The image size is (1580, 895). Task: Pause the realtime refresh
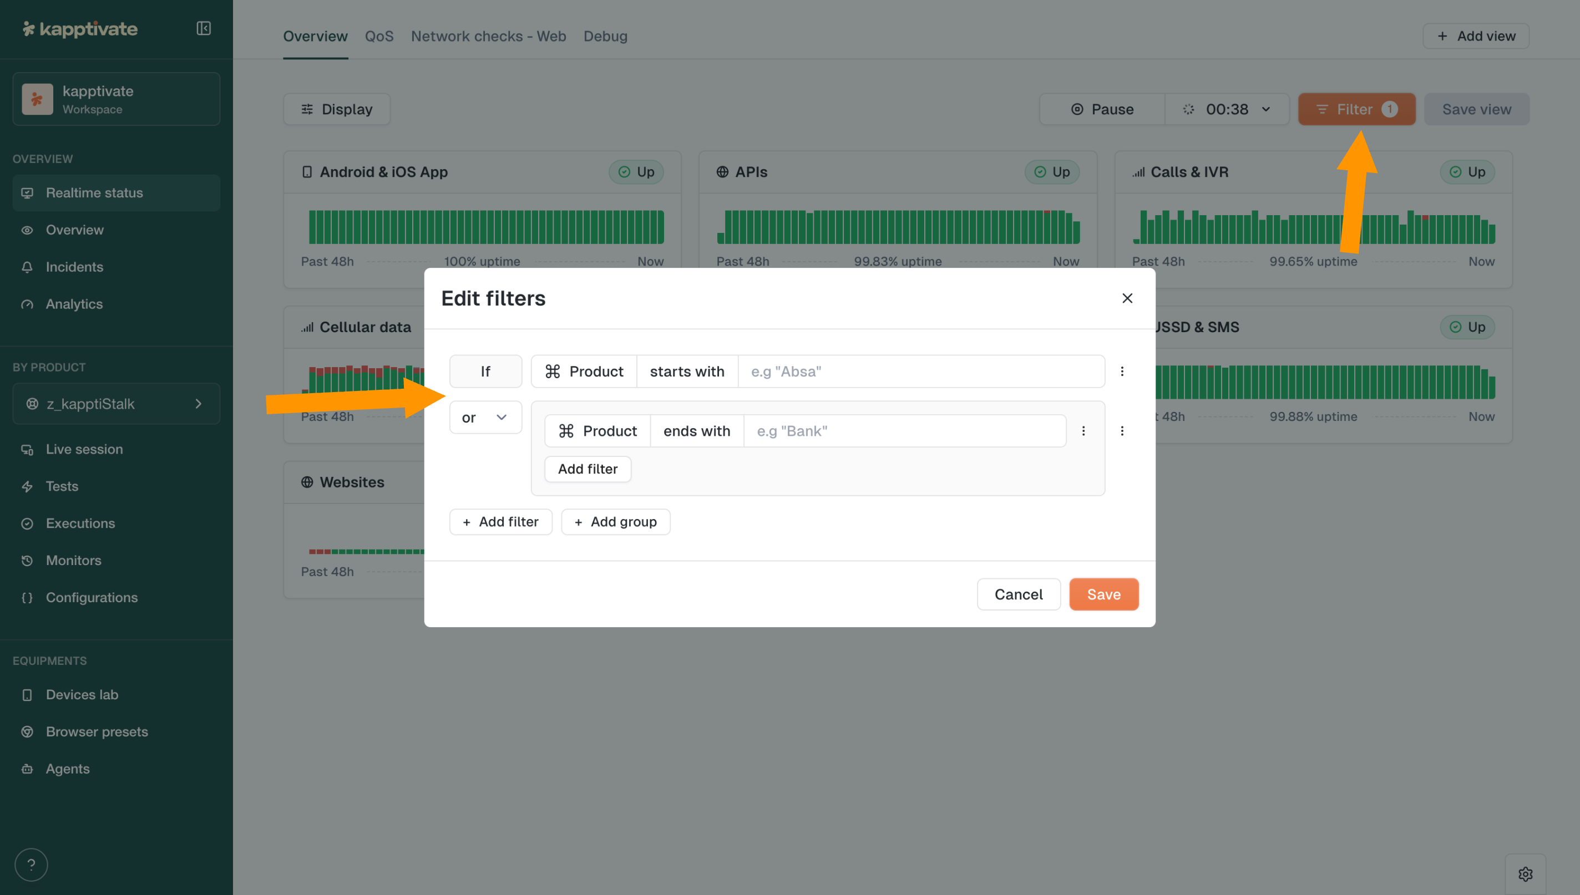(x=1102, y=109)
